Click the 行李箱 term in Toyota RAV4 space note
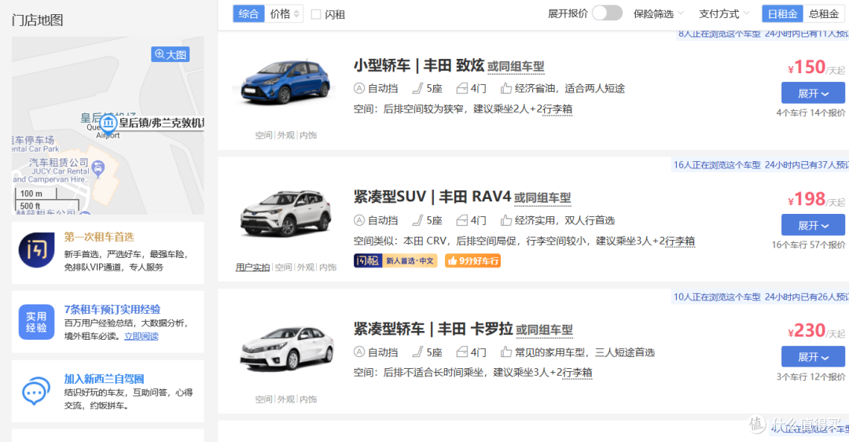 [679, 241]
